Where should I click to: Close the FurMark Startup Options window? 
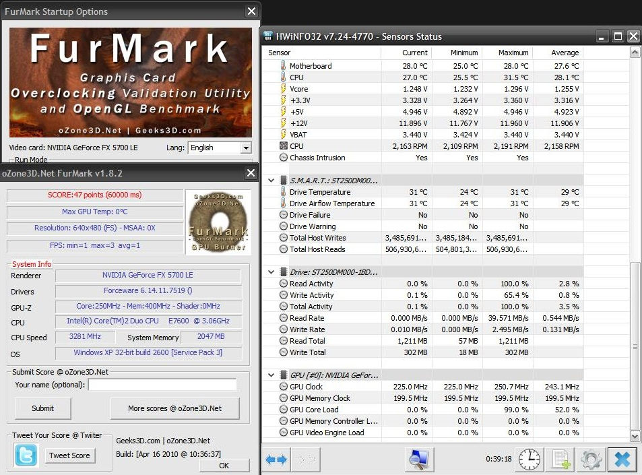coord(251,11)
